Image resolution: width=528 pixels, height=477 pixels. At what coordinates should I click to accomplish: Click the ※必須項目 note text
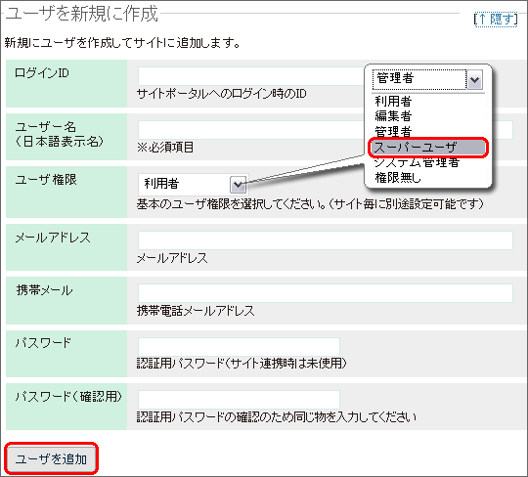tap(165, 147)
